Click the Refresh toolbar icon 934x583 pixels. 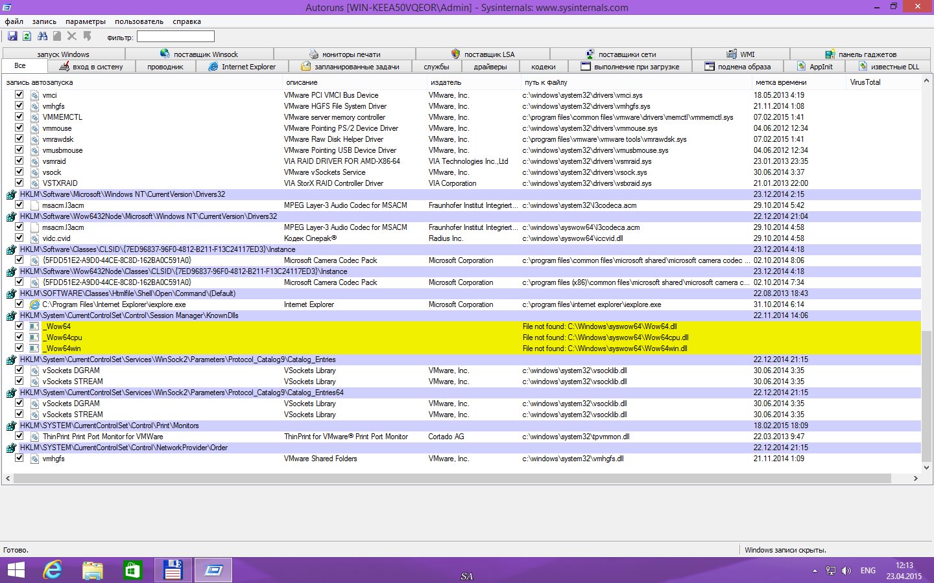27,36
